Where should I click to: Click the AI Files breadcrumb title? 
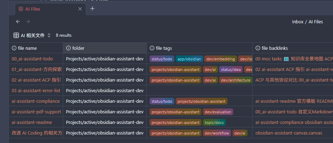coord(316,22)
